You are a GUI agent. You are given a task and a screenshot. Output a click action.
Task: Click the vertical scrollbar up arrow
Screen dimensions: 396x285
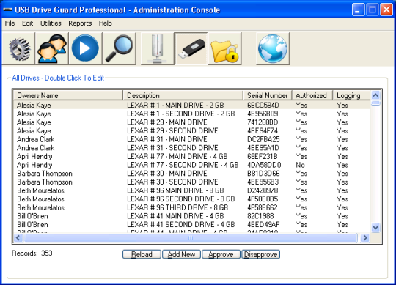[375, 95]
